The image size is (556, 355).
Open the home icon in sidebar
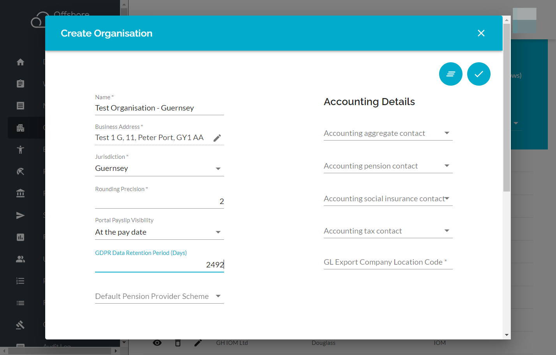click(21, 62)
